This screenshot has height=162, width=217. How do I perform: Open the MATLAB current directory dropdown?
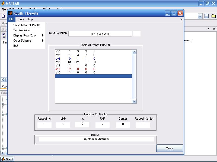pos(200,16)
